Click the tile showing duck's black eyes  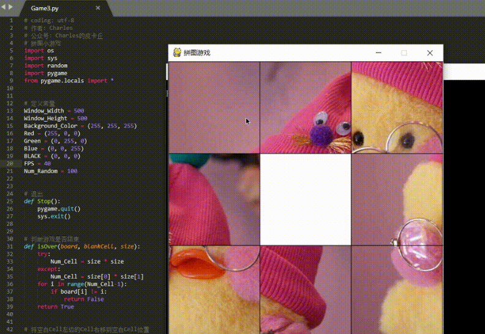[x=397, y=108]
